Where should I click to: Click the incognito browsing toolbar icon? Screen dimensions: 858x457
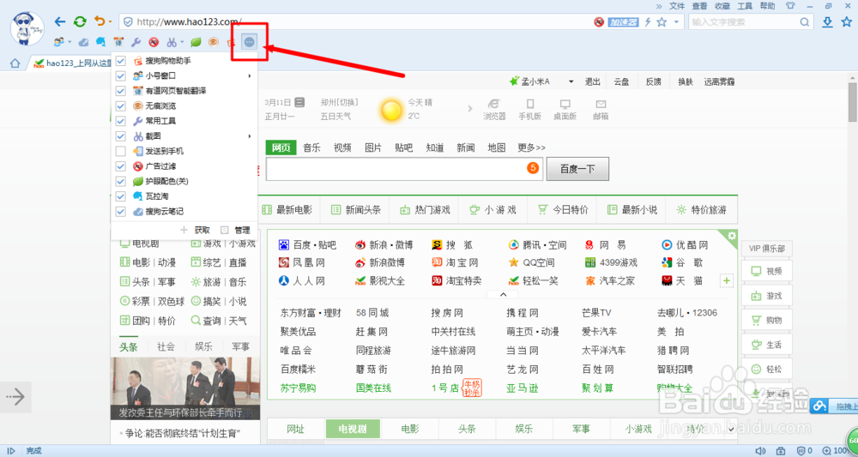click(214, 41)
